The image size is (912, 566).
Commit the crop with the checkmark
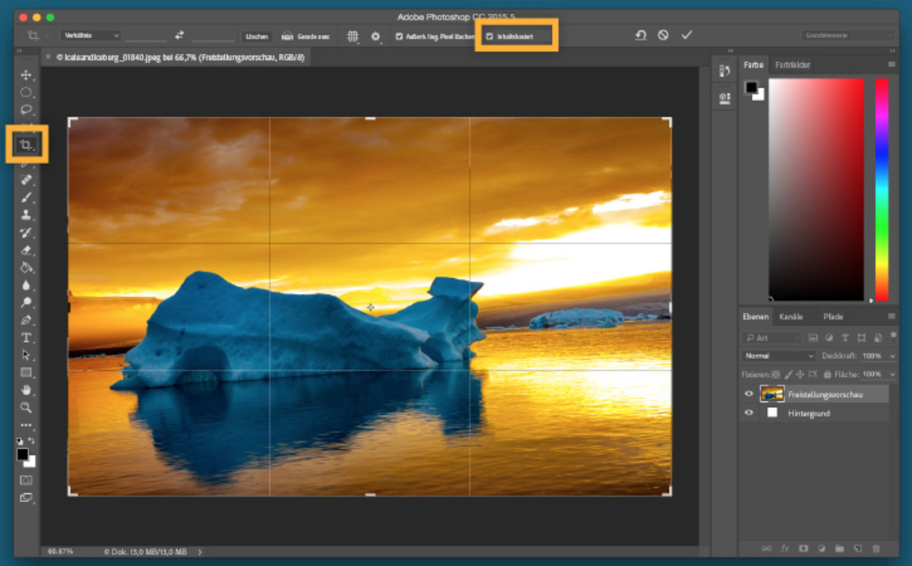(x=686, y=34)
